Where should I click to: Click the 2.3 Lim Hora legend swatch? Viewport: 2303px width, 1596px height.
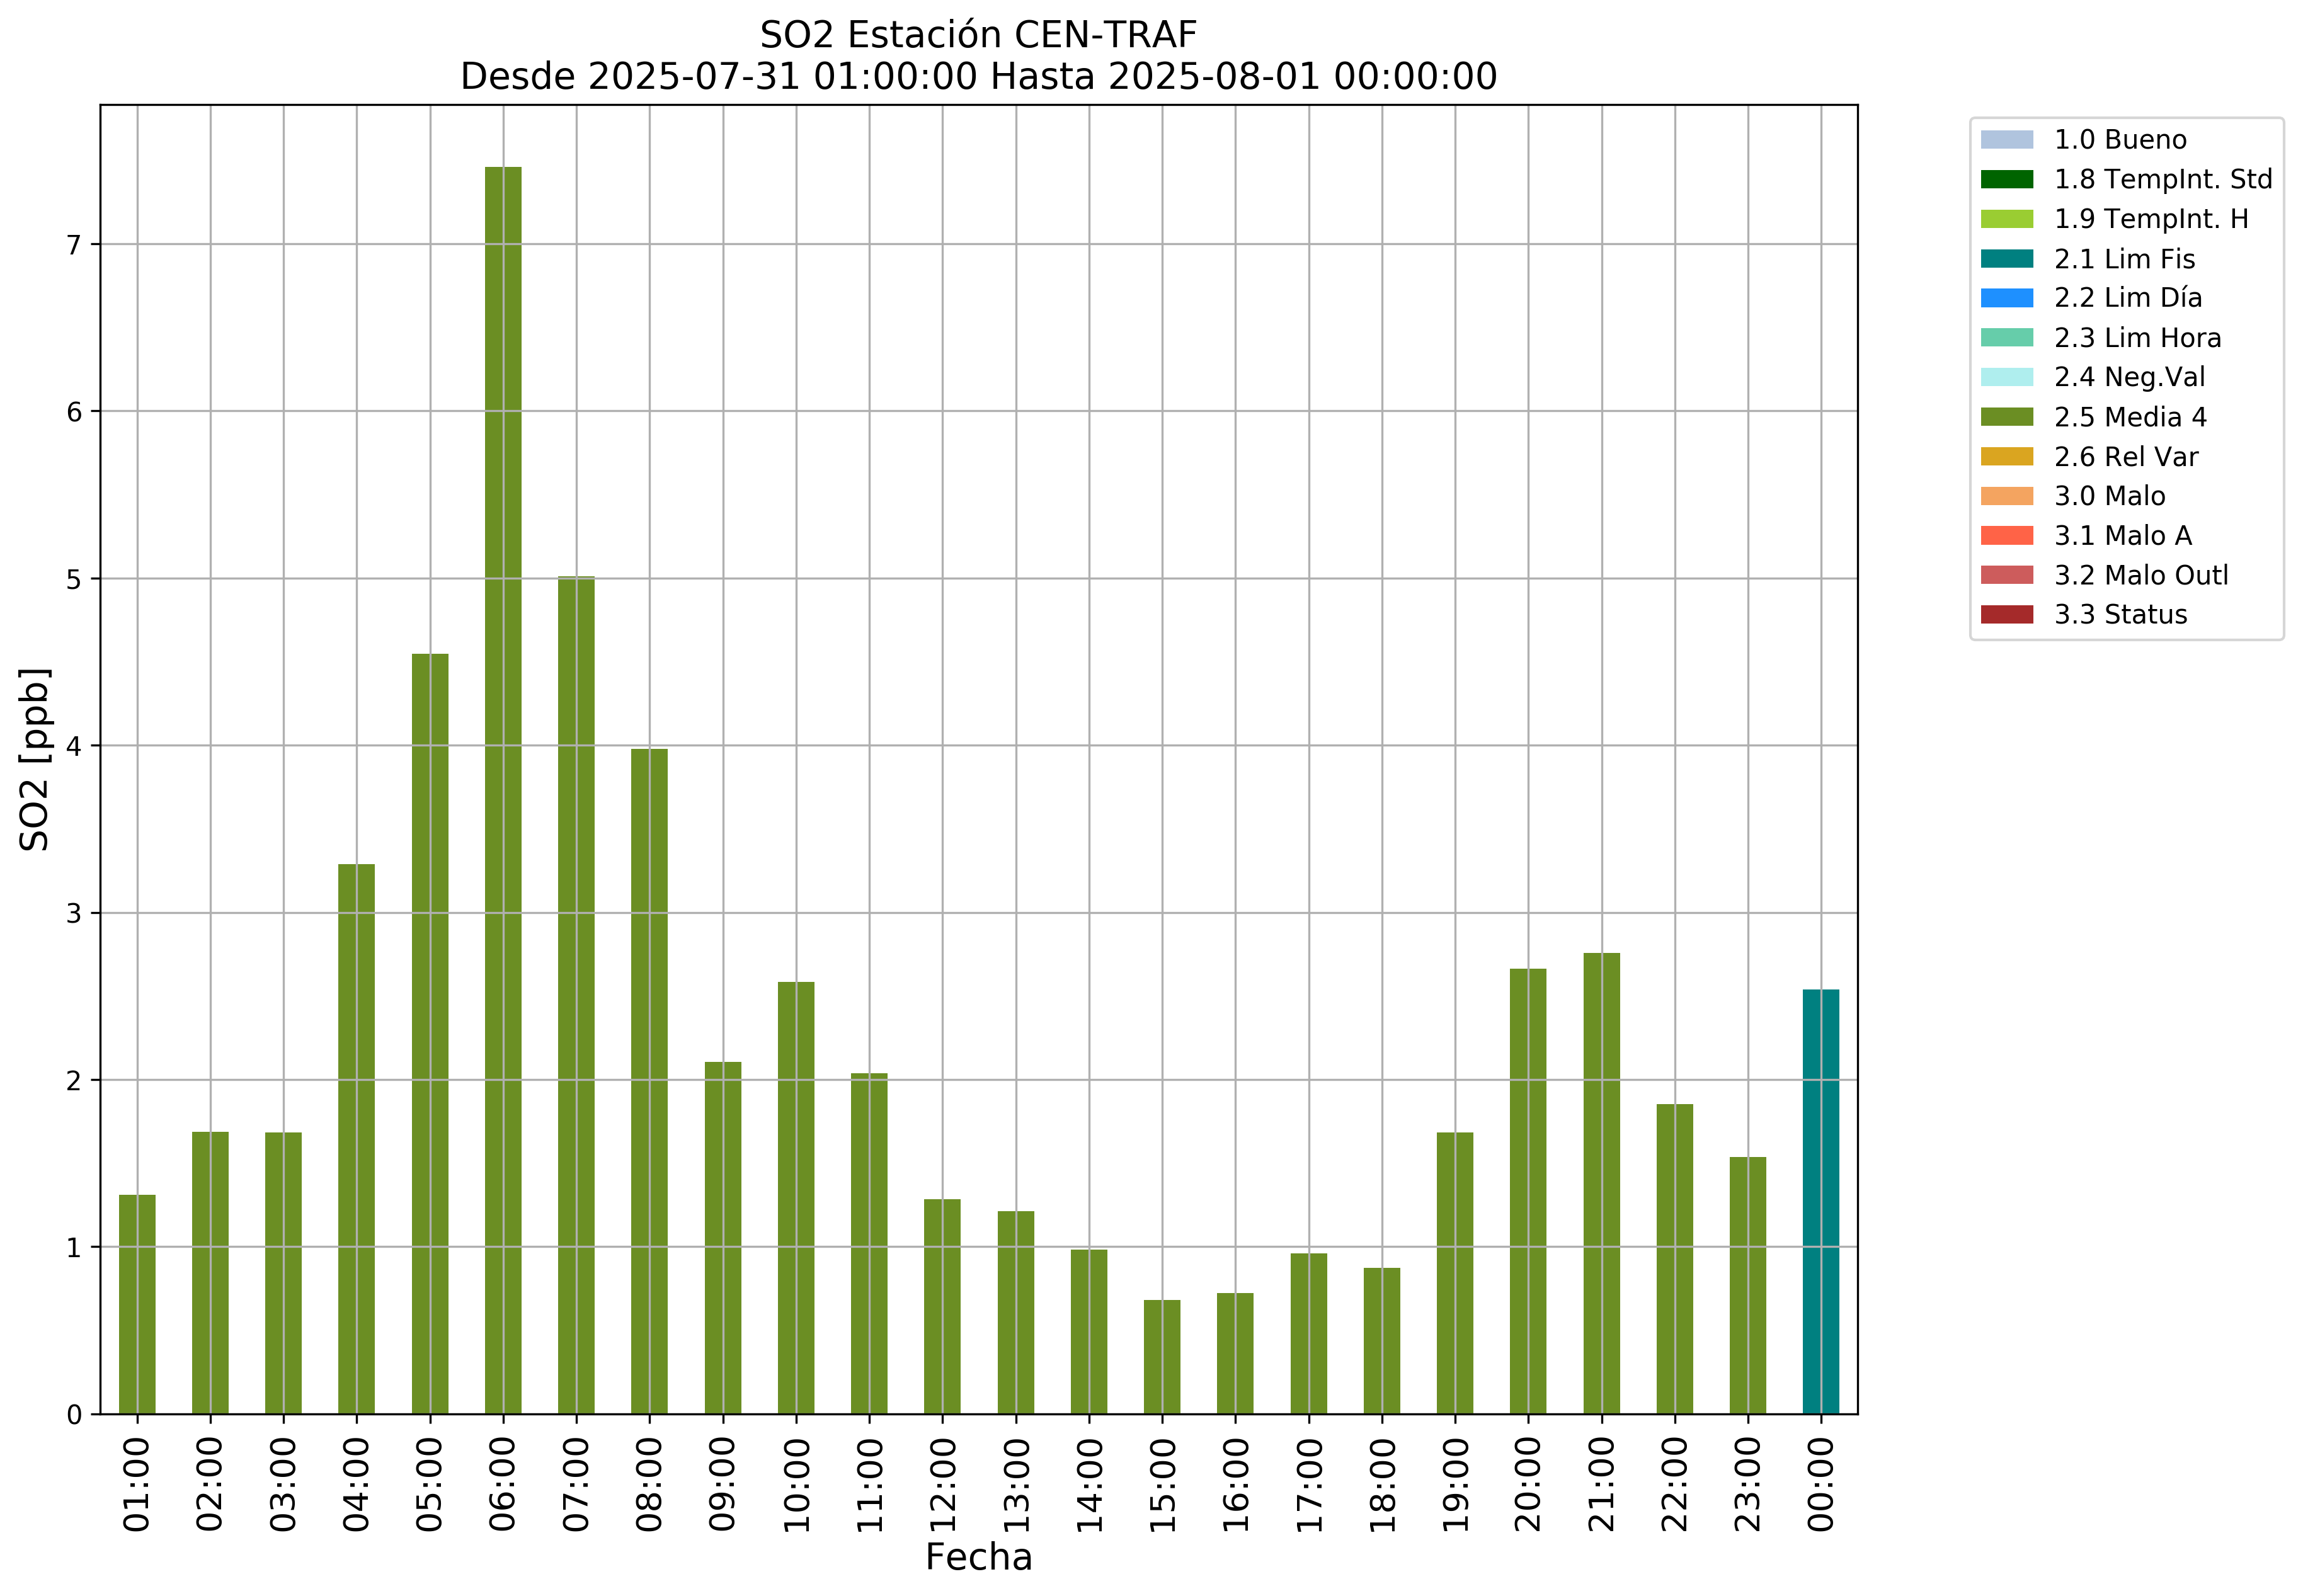coord(2006,338)
